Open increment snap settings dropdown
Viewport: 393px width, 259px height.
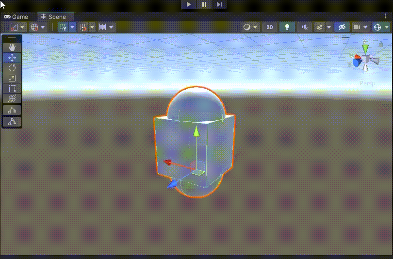111,27
